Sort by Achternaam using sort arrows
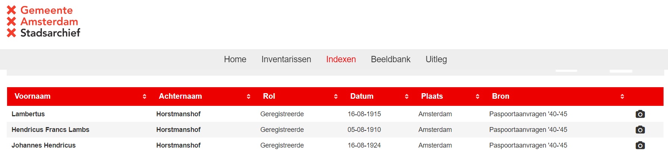668x158 pixels. 248,97
